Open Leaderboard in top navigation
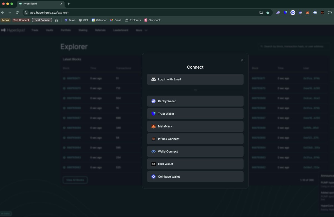Screen dimensions: 334x217 [121, 30]
